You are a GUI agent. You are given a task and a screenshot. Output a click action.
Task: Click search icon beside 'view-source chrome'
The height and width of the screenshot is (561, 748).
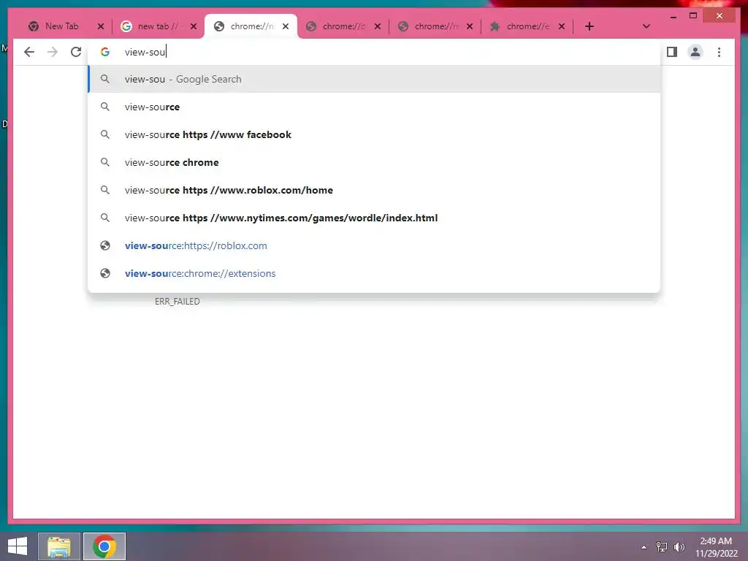105,162
